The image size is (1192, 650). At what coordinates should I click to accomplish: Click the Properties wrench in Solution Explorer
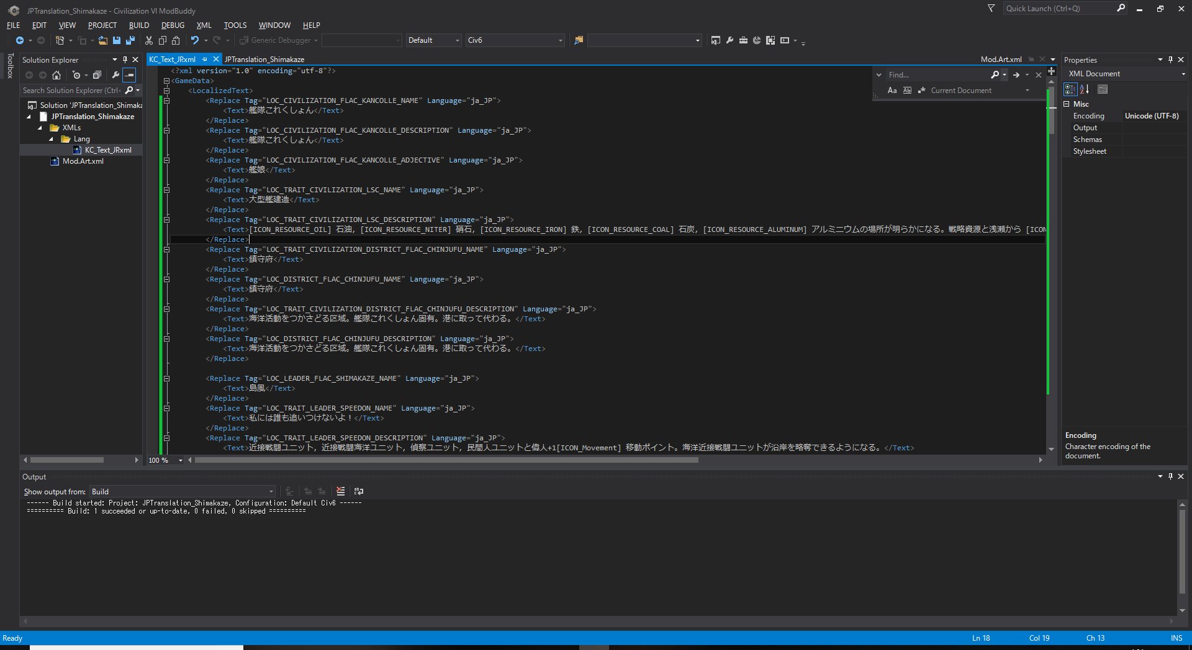point(115,75)
